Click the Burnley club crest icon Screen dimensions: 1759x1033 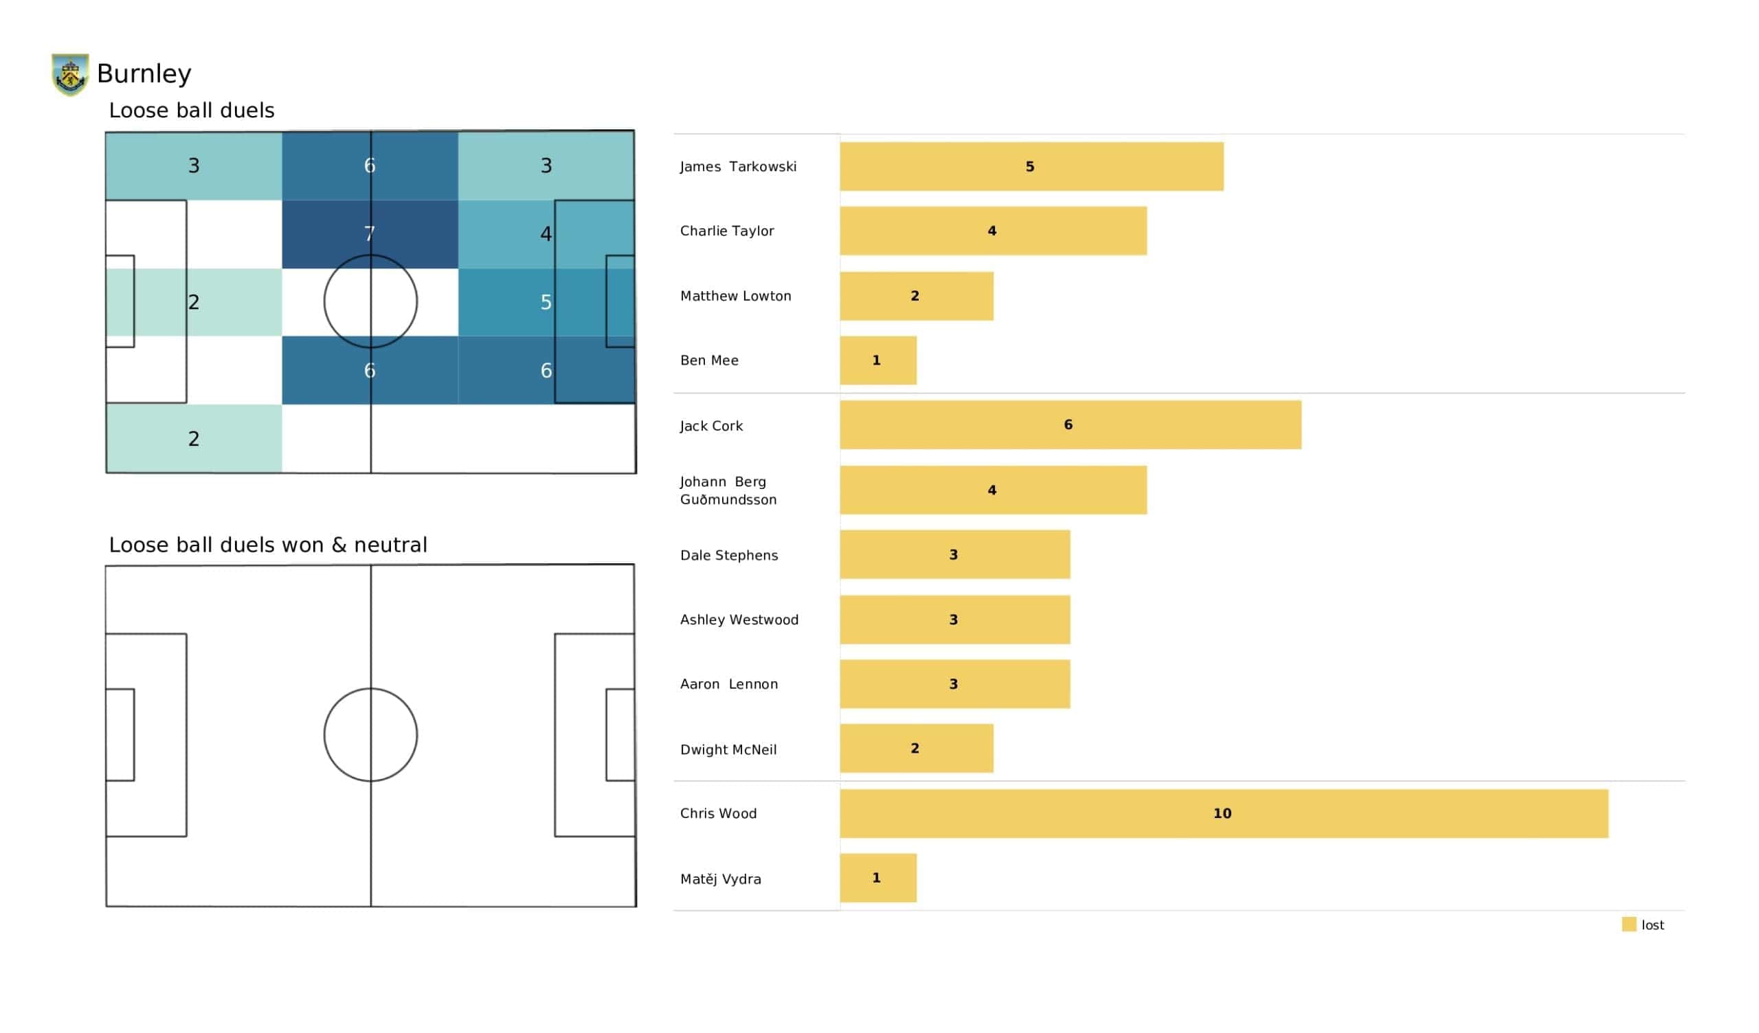[x=70, y=75]
